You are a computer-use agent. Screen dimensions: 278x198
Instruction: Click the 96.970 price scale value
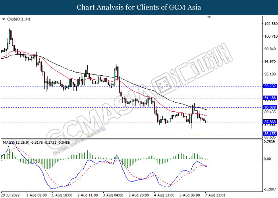coord(271,61)
